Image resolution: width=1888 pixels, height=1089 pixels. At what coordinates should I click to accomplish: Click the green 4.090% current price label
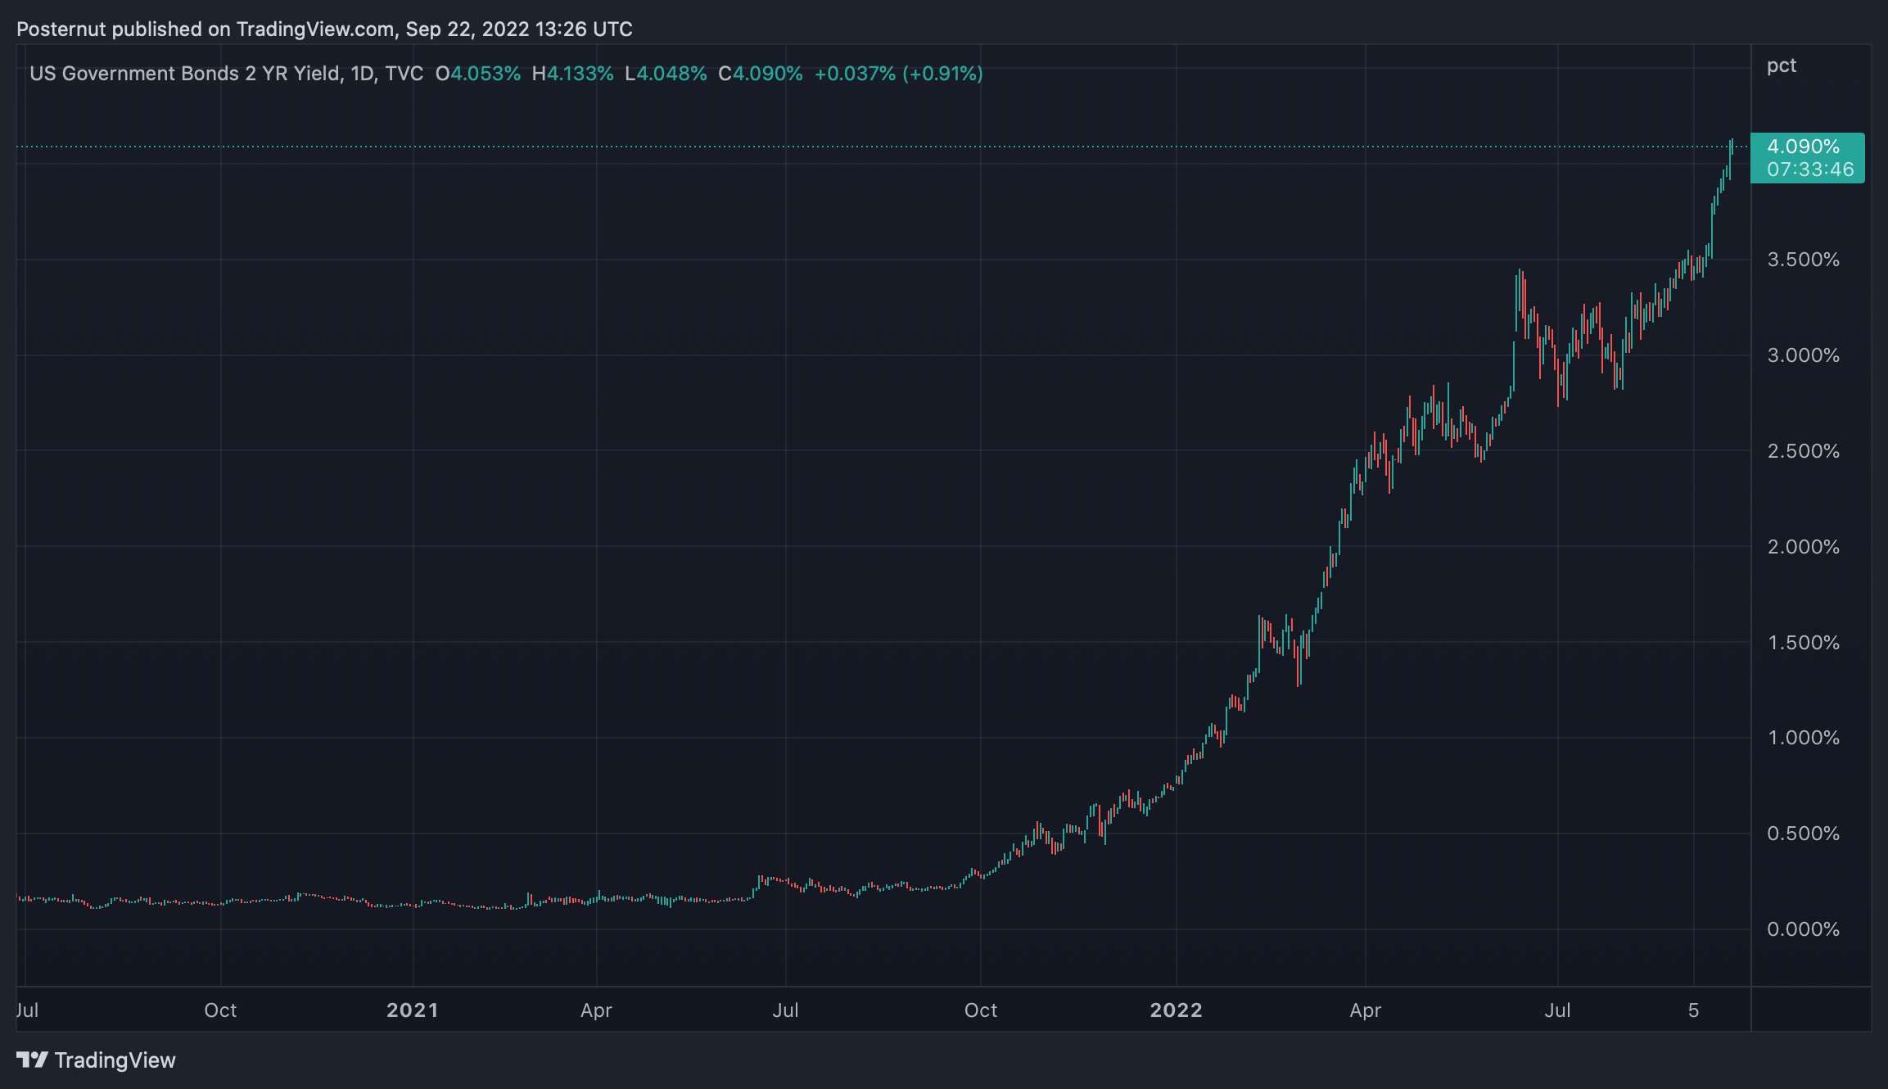click(1803, 147)
